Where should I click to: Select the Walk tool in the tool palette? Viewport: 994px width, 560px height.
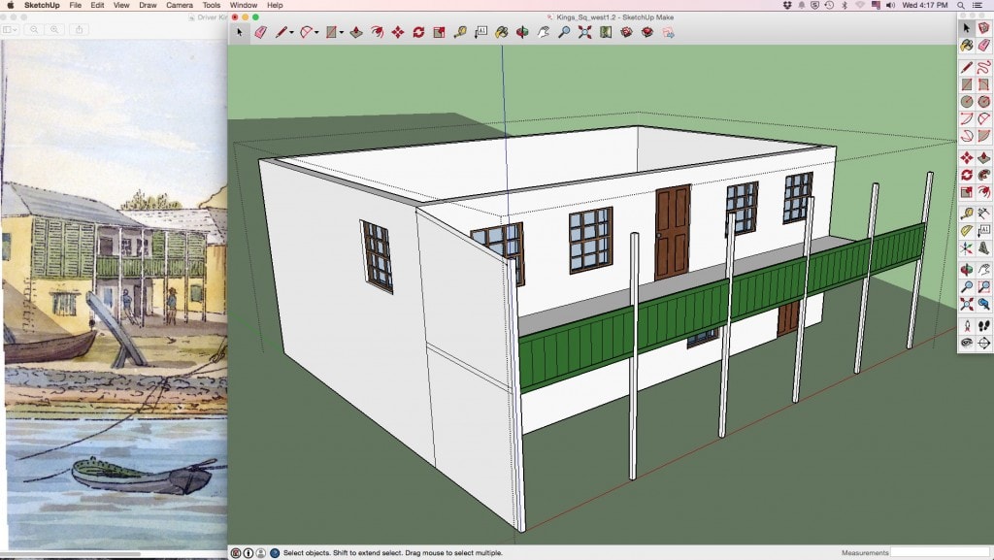pyautogui.click(x=984, y=325)
